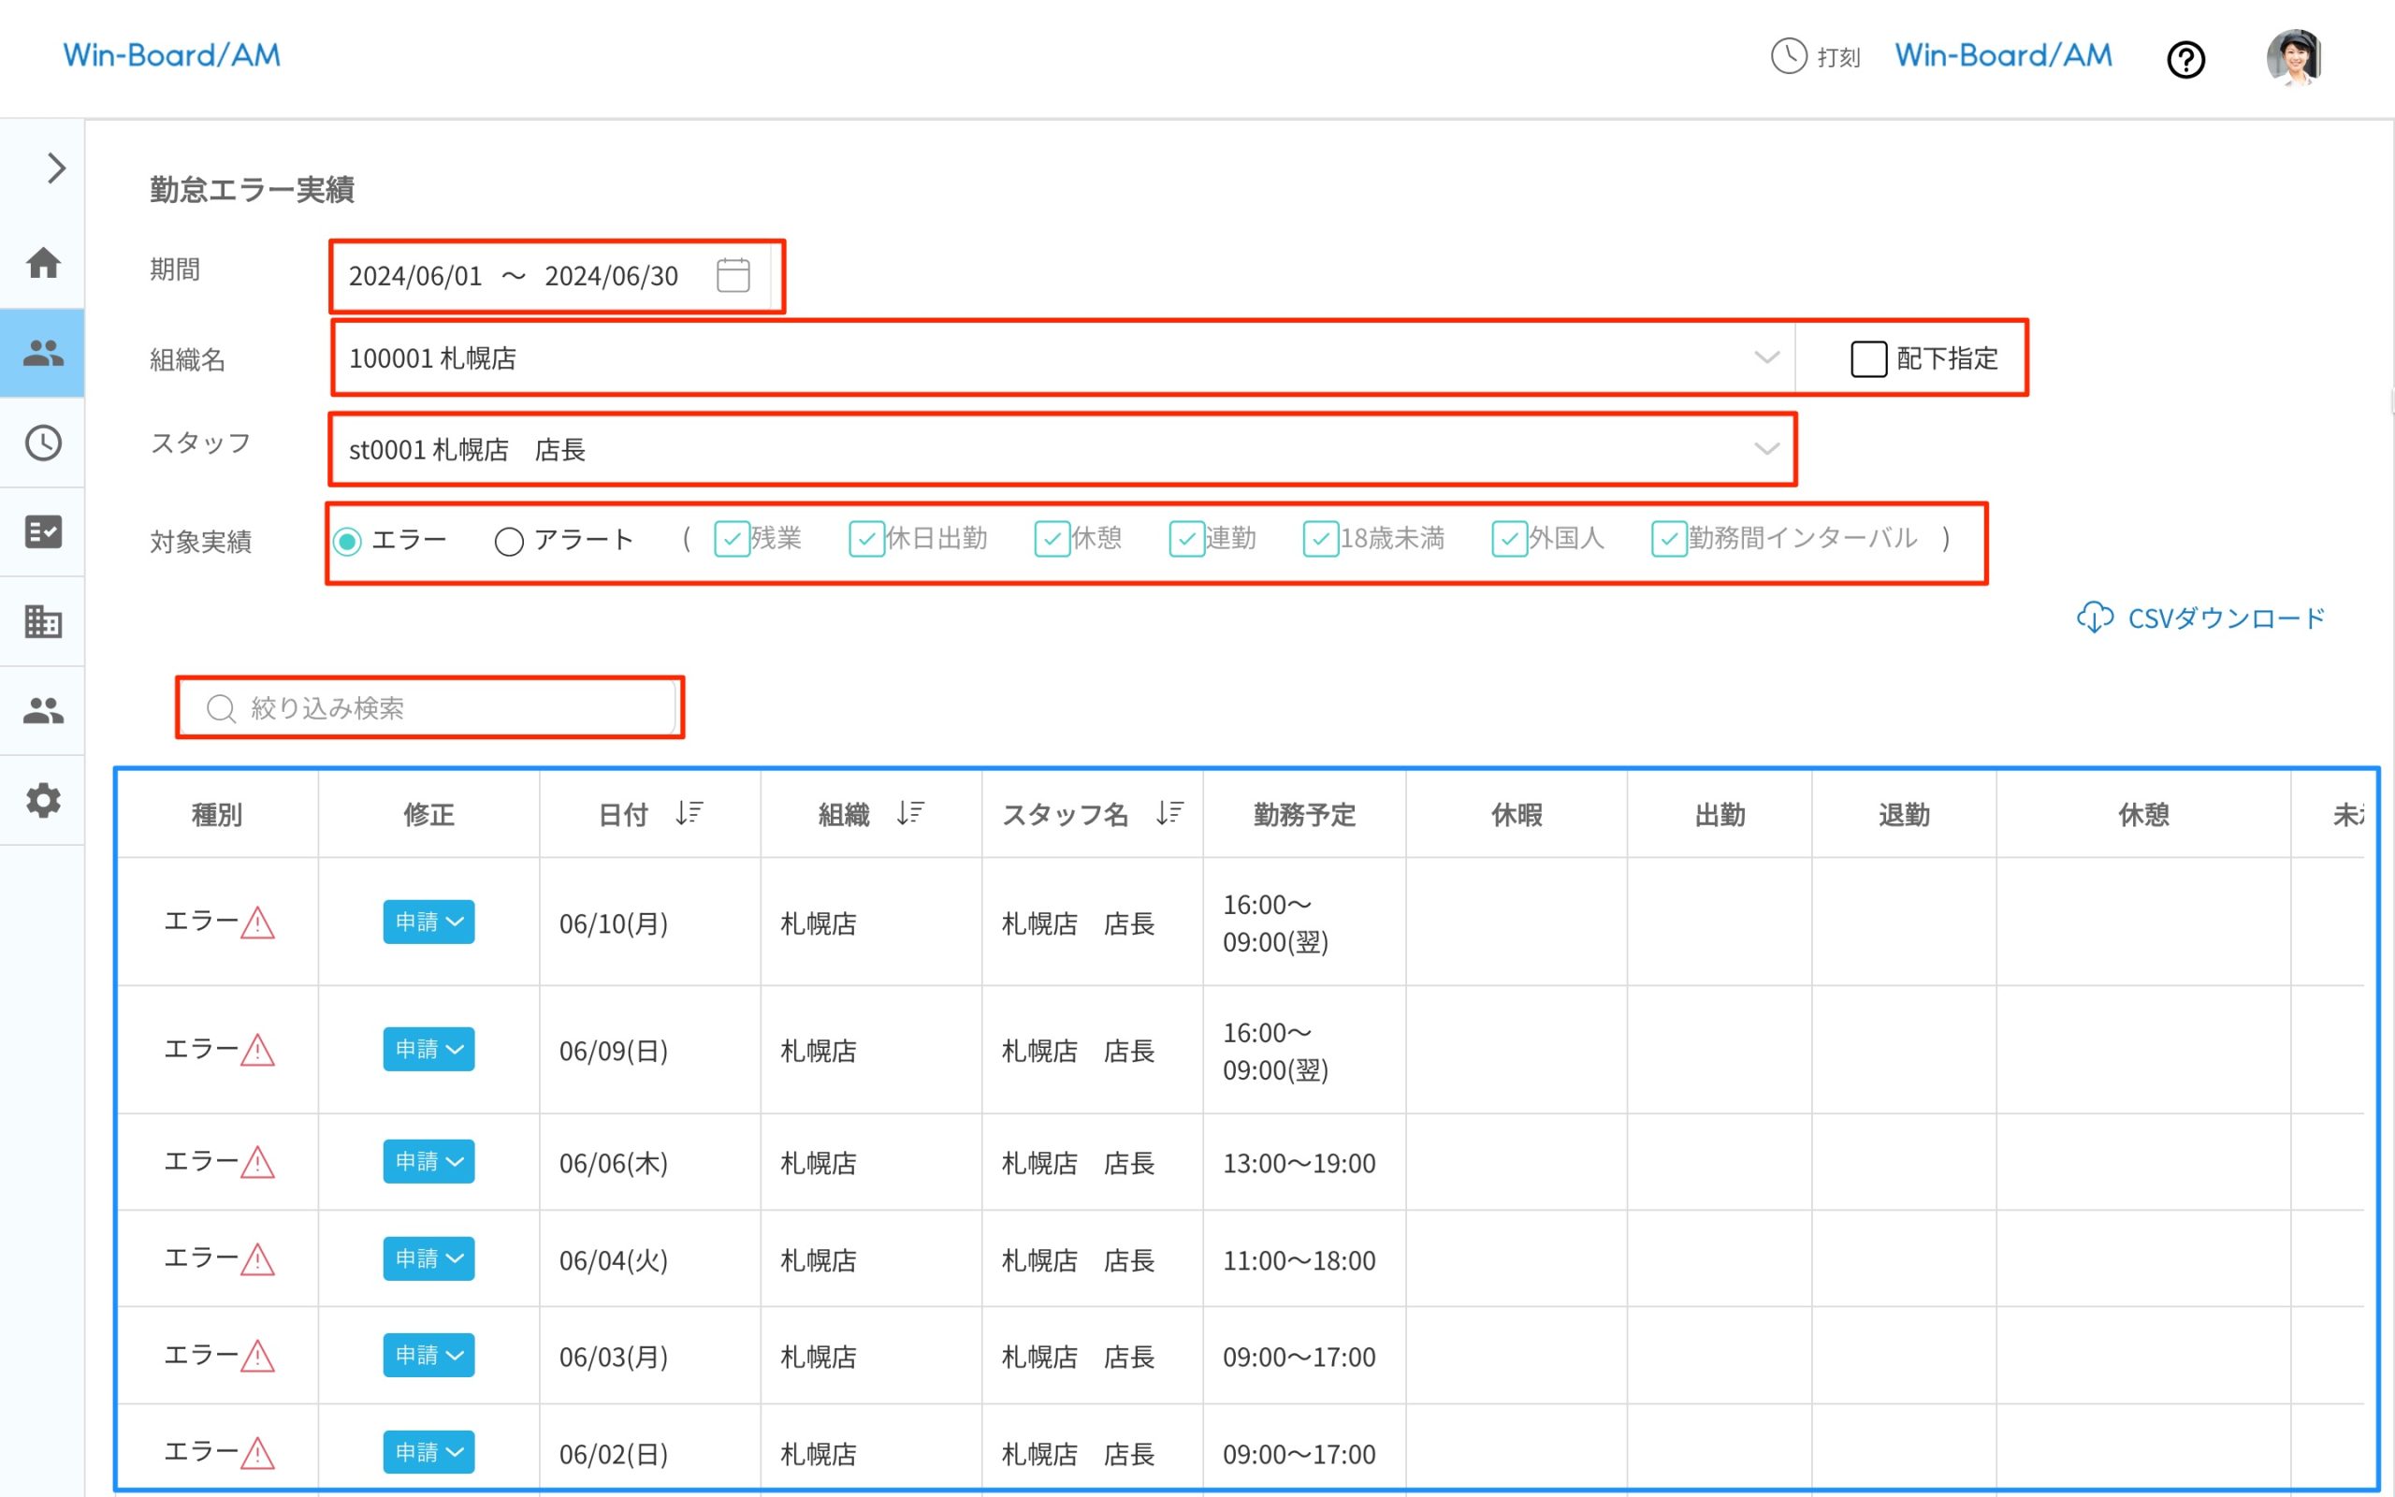Screen dimensions: 2395x1497
Task: Expand the sidebar with chevron arrow
Action: point(56,168)
